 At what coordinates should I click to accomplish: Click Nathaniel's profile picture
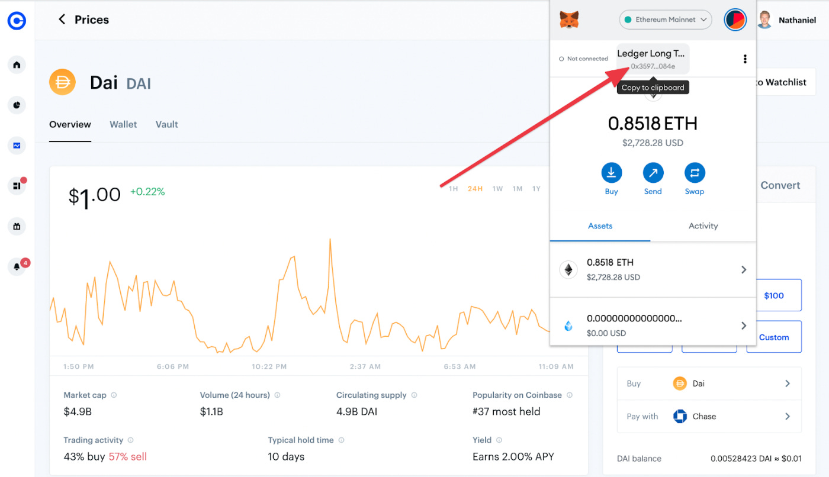[765, 20]
